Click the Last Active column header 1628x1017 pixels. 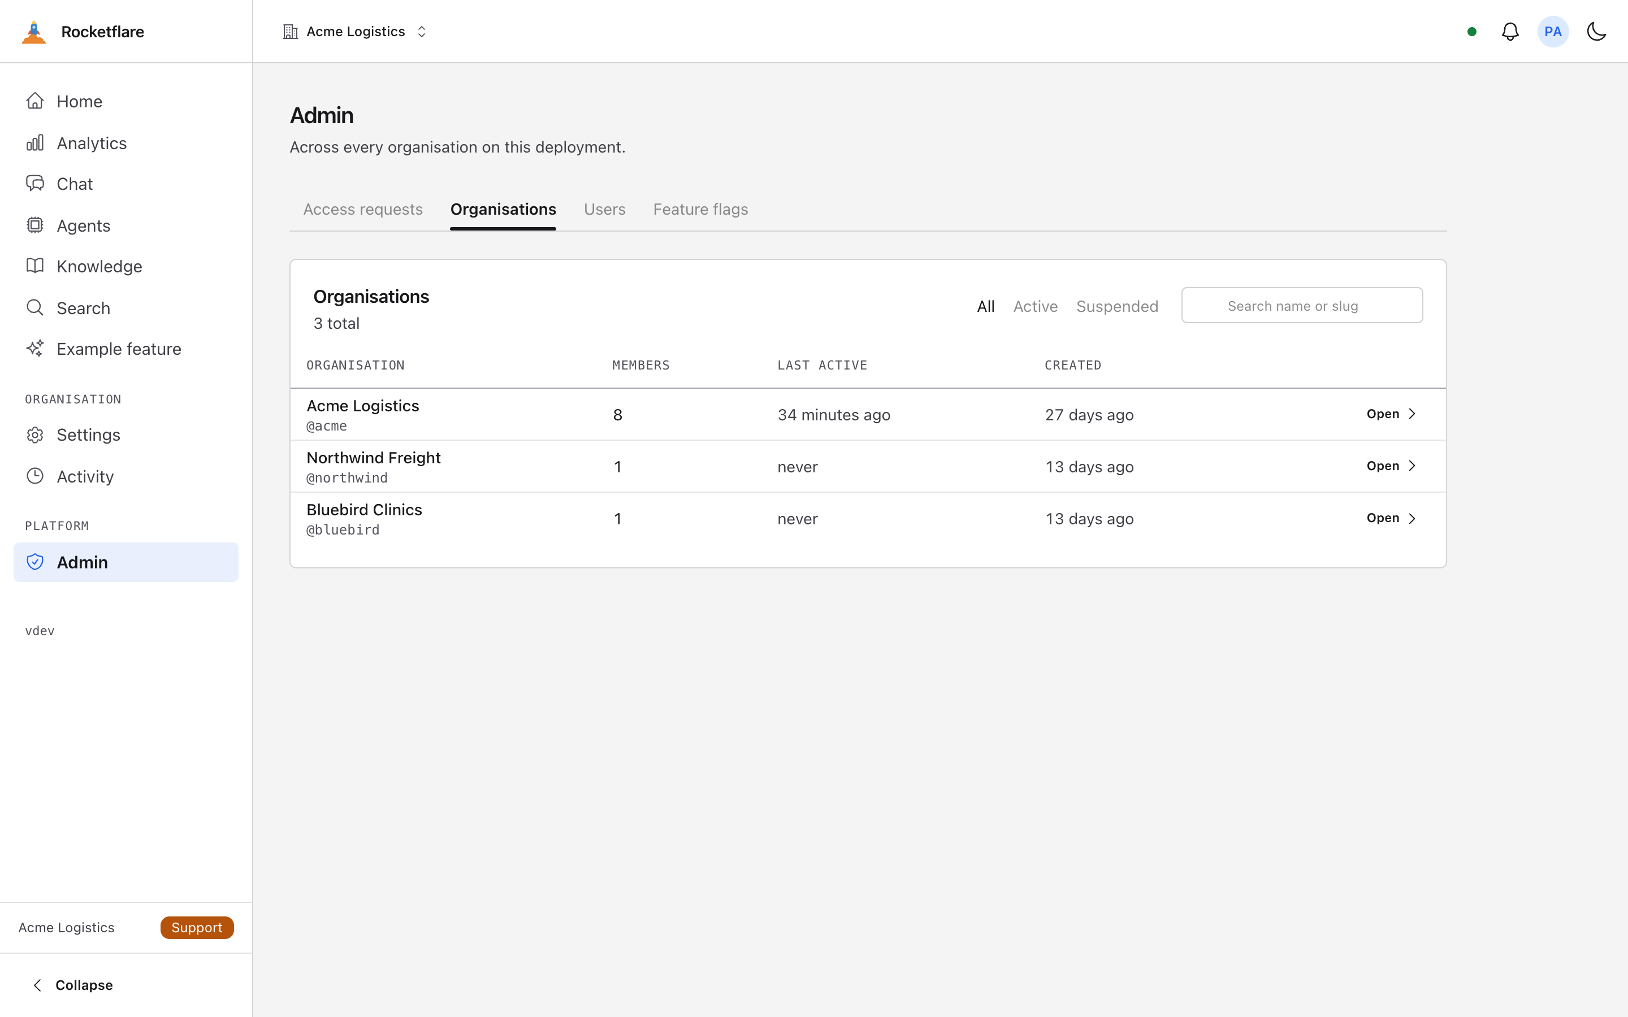point(822,365)
